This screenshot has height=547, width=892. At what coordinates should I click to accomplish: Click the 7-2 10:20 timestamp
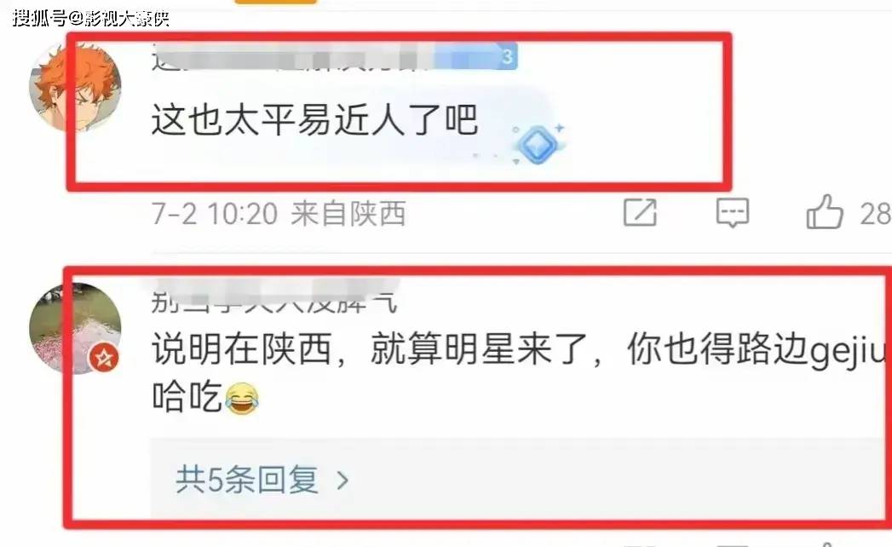tap(215, 214)
